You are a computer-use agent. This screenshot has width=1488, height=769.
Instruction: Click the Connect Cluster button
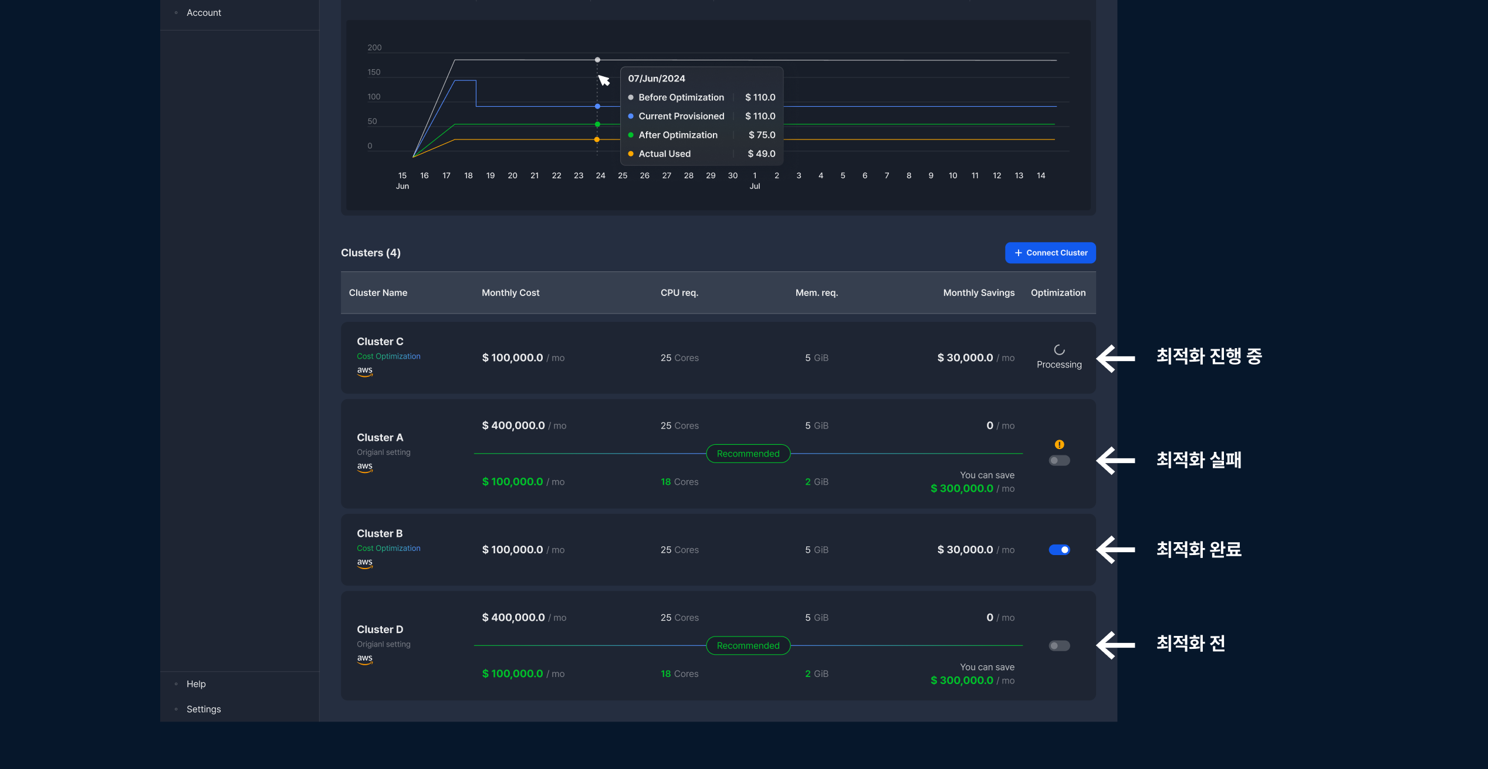tap(1050, 253)
